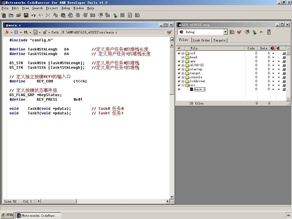Image resolution: width=292 pixels, height=219 pixels.
Task: Click the red checkmark in editor toolbar
Action: click(169, 33)
